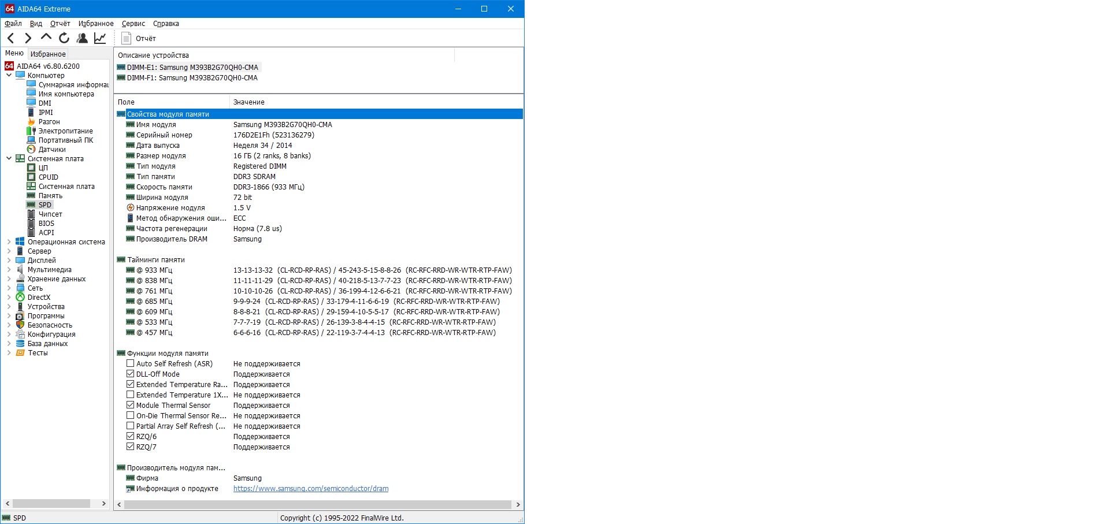The image size is (1106, 524).
Task: Go back with the toolbar Back arrow
Action: click(10, 38)
